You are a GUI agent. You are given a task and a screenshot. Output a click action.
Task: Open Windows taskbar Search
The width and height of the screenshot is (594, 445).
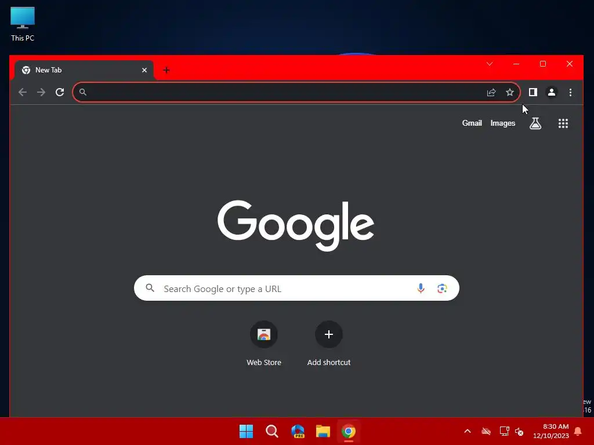click(x=272, y=431)
